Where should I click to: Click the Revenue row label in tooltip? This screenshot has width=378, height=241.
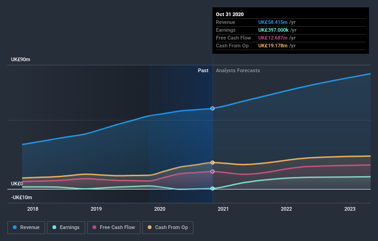click(x=226, y=22)
